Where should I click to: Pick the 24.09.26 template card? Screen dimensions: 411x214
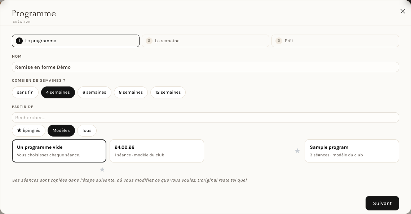157,151
